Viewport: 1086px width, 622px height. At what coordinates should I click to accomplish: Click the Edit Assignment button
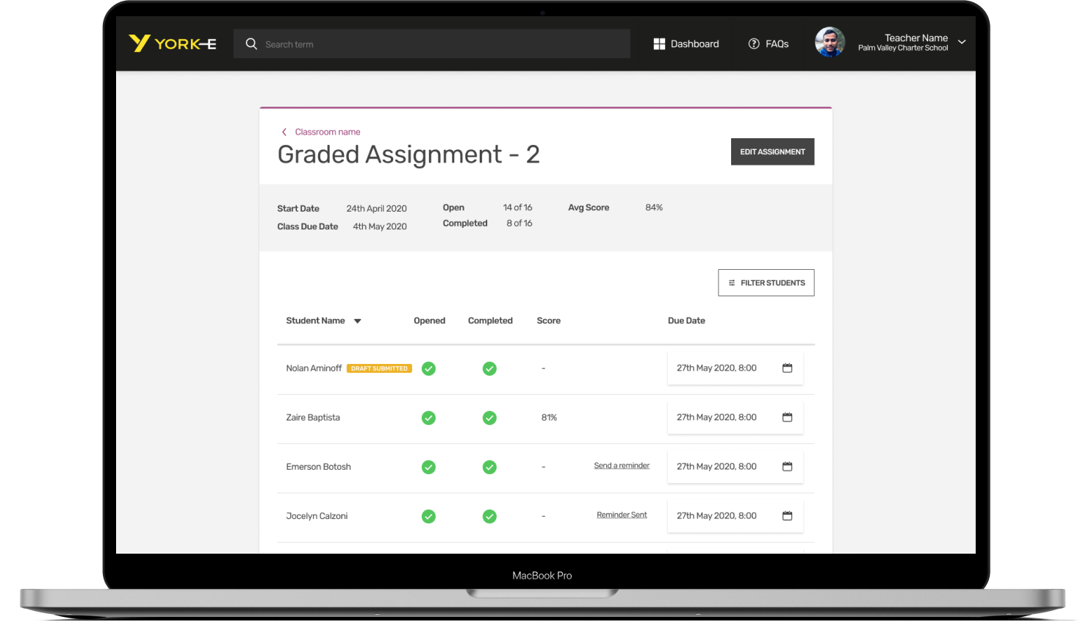click(772, 151)
